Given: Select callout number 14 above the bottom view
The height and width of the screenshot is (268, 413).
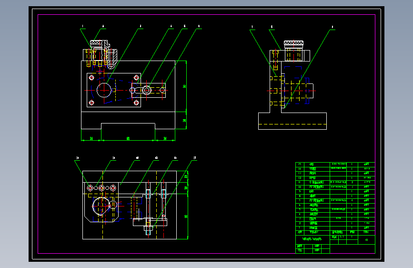Looking at the screenshot, I should (x=175, y=158).
